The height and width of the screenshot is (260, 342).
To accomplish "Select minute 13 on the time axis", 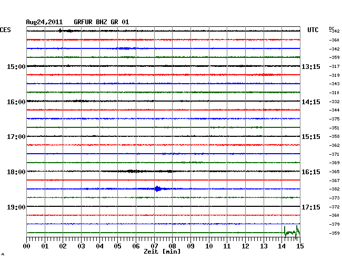I will (264, 246).
